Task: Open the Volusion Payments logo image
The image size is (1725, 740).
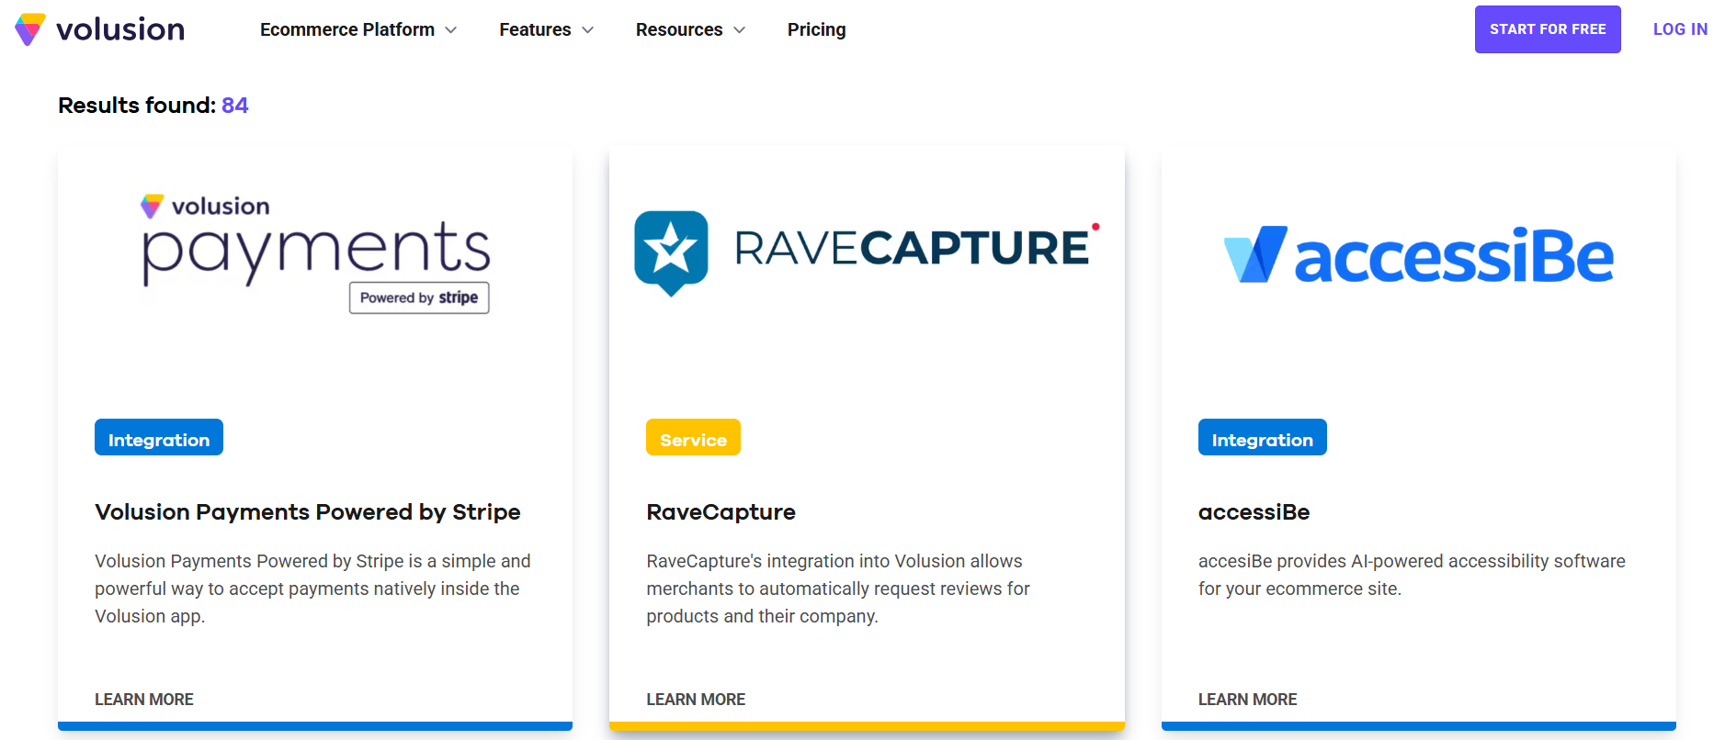Action: click(315, 253)
